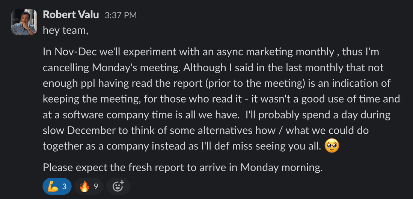This screenshot has width=413, height=199.
Task: Click the "hey team," greeting line
Action: point(65,30)
